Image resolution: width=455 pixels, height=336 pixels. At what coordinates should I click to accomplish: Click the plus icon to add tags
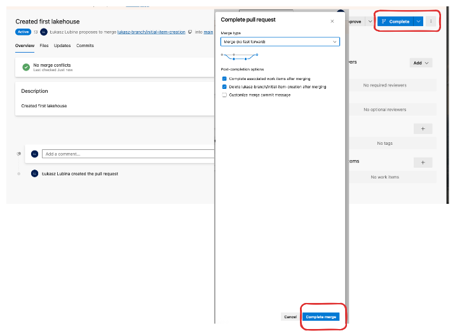(x=423, y=129)
